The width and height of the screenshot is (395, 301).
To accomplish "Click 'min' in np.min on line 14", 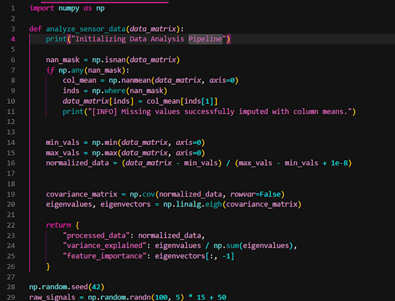I will click(x=111, y=143).
